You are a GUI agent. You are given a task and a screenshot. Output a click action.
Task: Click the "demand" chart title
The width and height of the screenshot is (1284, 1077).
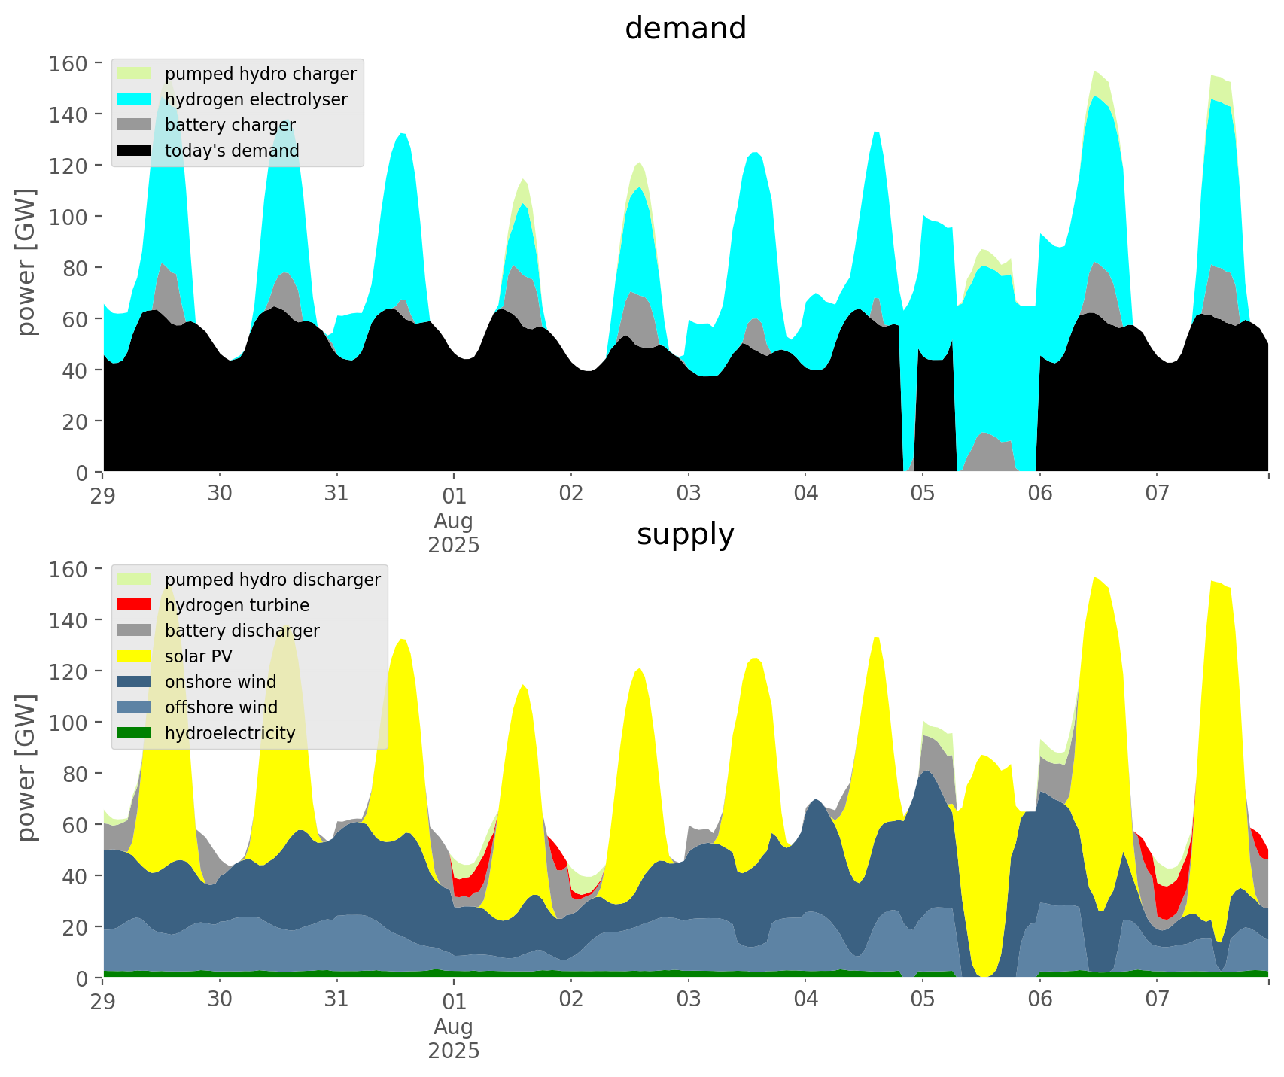685,29
